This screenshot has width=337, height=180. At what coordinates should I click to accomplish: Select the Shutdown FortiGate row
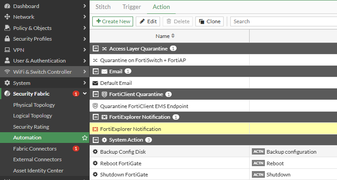(213, 175)
